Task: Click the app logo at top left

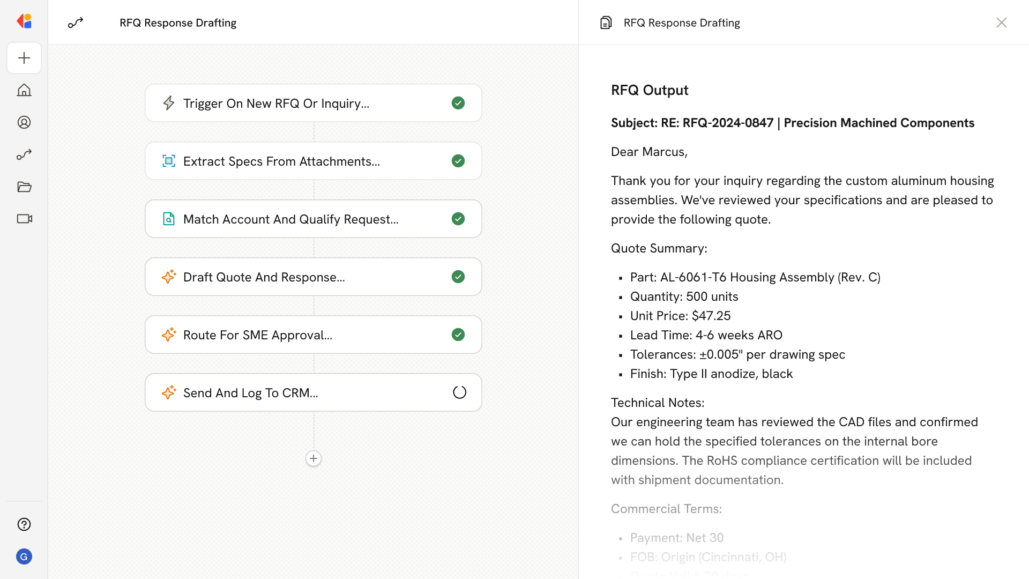Action: tap(24, 21)
